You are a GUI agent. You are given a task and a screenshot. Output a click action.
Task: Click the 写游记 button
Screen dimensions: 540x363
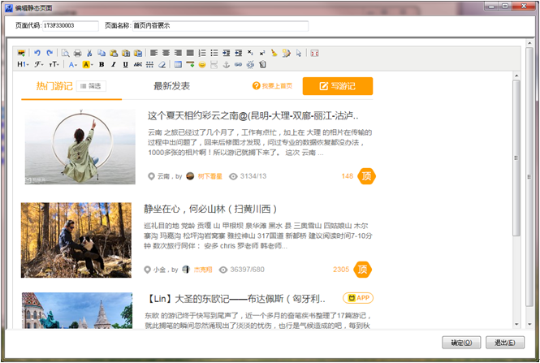tap(338, 86)
